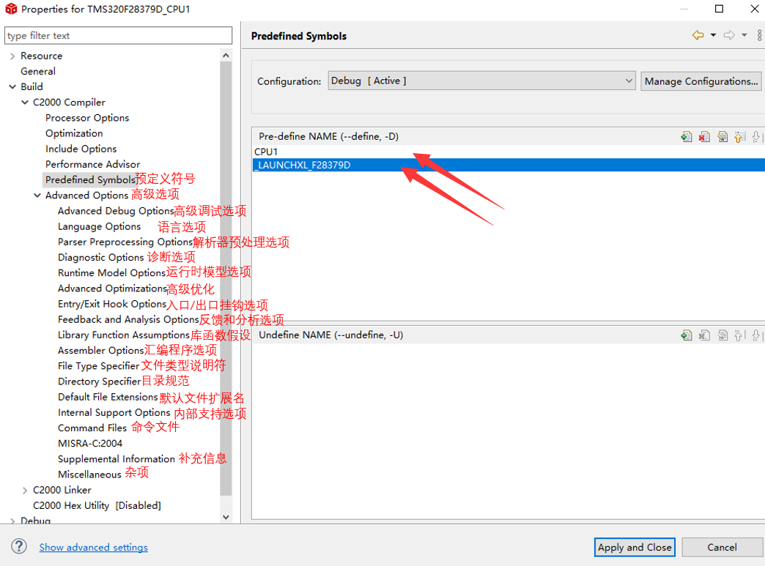Screen dimensions: 765x566
Task: Click tree scrollbar down arrow
Action: [226, 517]
